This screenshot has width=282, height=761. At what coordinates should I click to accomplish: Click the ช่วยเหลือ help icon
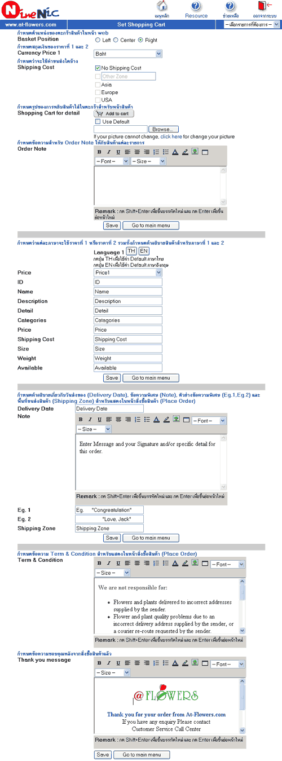230,6
